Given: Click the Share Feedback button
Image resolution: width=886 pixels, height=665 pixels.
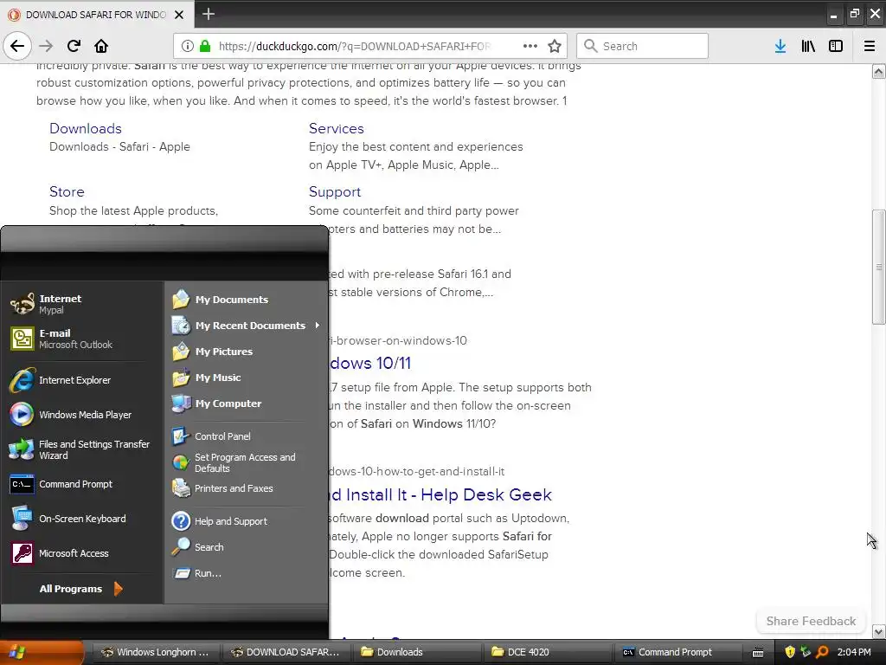Looking at the screenshot, I should click(x=811, y=621).
